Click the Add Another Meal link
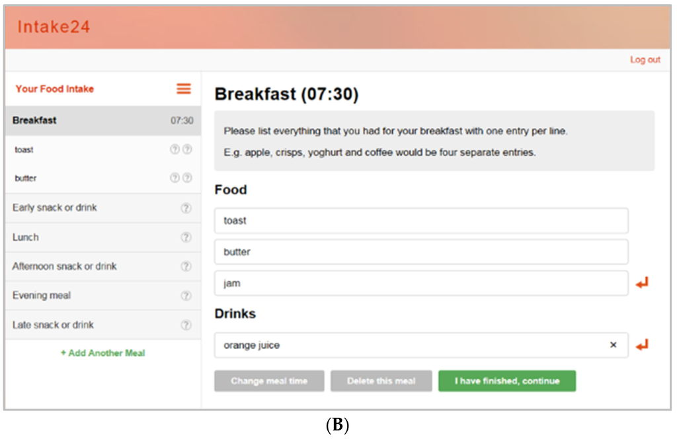The width and height of the screenshot is (677, 439). [x=103, y=353]
